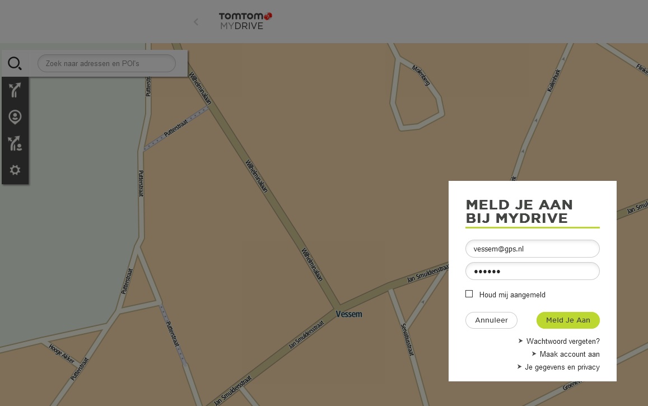
Task: Click the 'Kuilenhurk' street label on the map
Action: click(x=554, y=80)
